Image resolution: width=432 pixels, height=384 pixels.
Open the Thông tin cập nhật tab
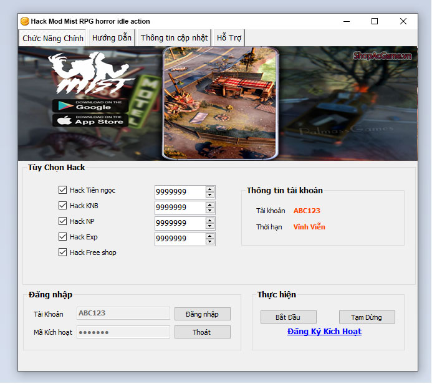(x=174, y=38)
